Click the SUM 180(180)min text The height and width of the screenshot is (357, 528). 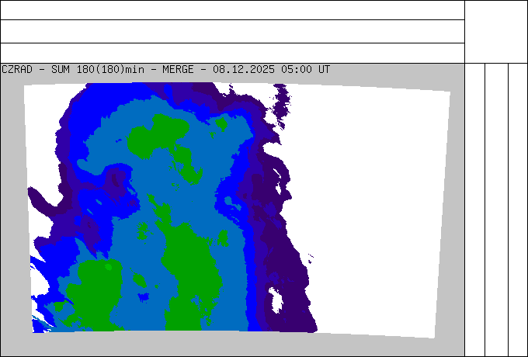point(99,69)
